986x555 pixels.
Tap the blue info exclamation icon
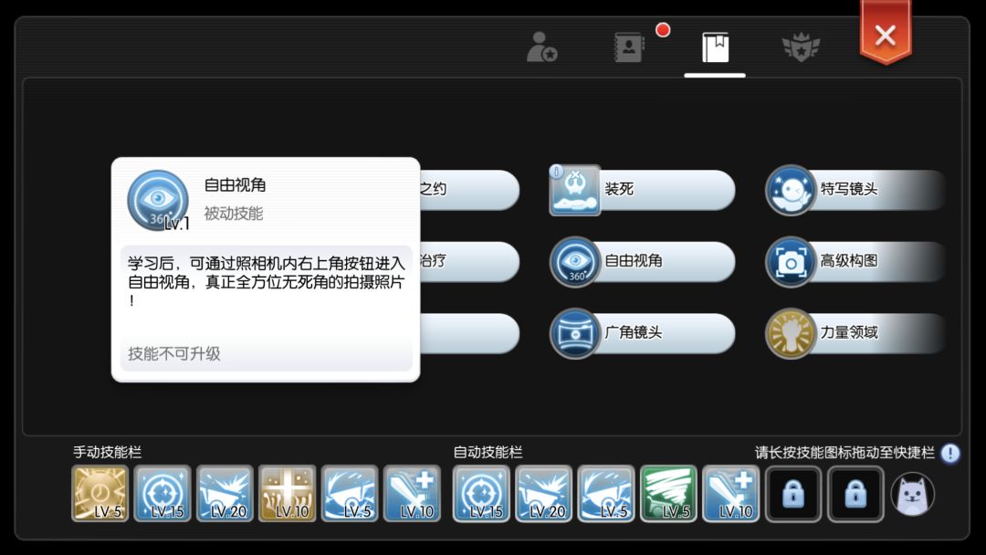coord(950,453)
